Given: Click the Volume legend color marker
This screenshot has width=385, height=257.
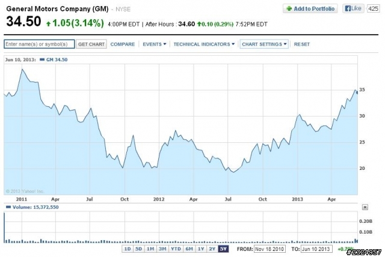Looking at the screenshot, I should [x=8, y=207].
